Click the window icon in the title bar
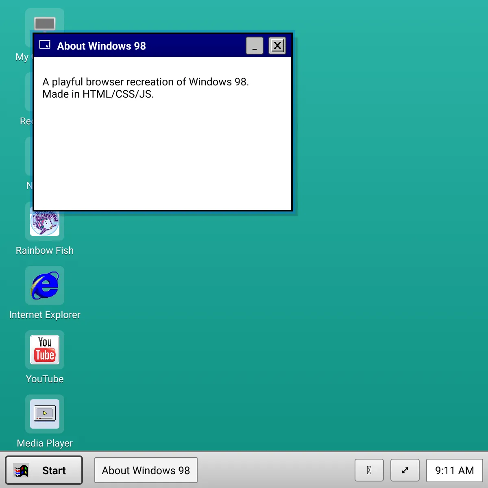 tap(45, 45)
